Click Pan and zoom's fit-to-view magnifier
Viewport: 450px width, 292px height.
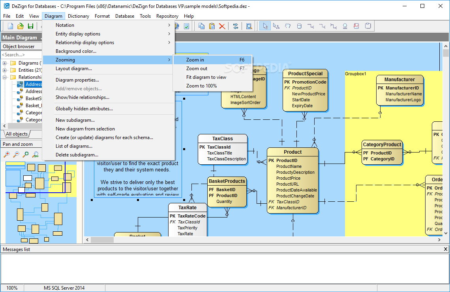26,154
